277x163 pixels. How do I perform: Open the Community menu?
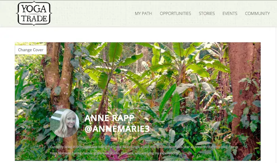click(257, 13)
